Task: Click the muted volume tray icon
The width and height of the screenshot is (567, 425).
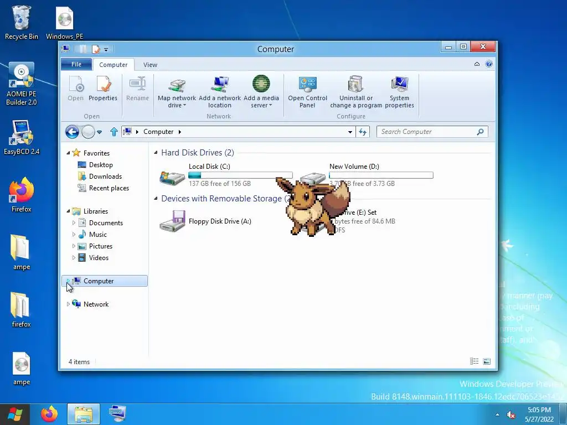Action: click(511, 414)
